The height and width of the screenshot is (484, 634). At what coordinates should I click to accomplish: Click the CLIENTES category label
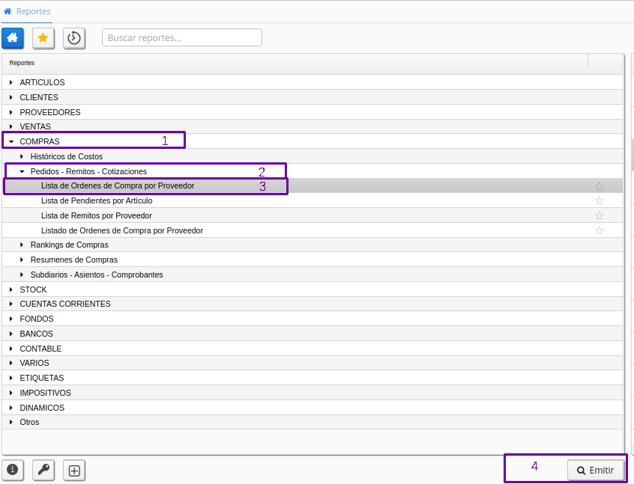[39, 97]
